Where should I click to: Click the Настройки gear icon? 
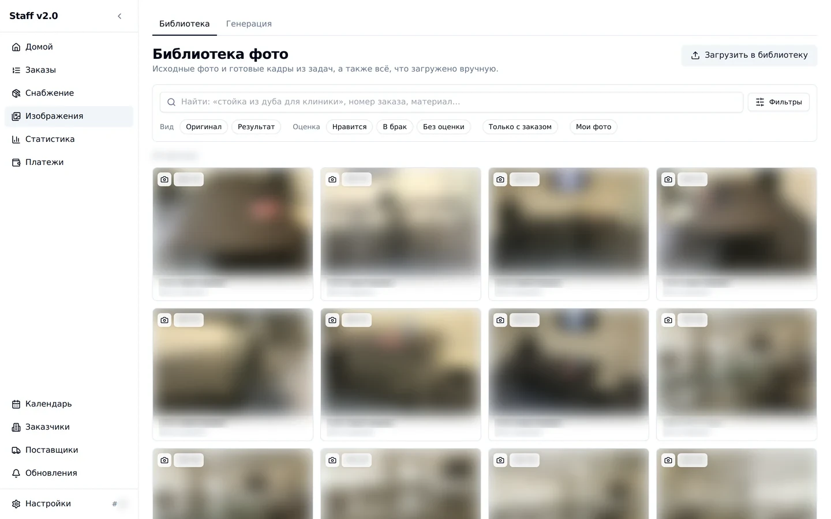(16, 504)
